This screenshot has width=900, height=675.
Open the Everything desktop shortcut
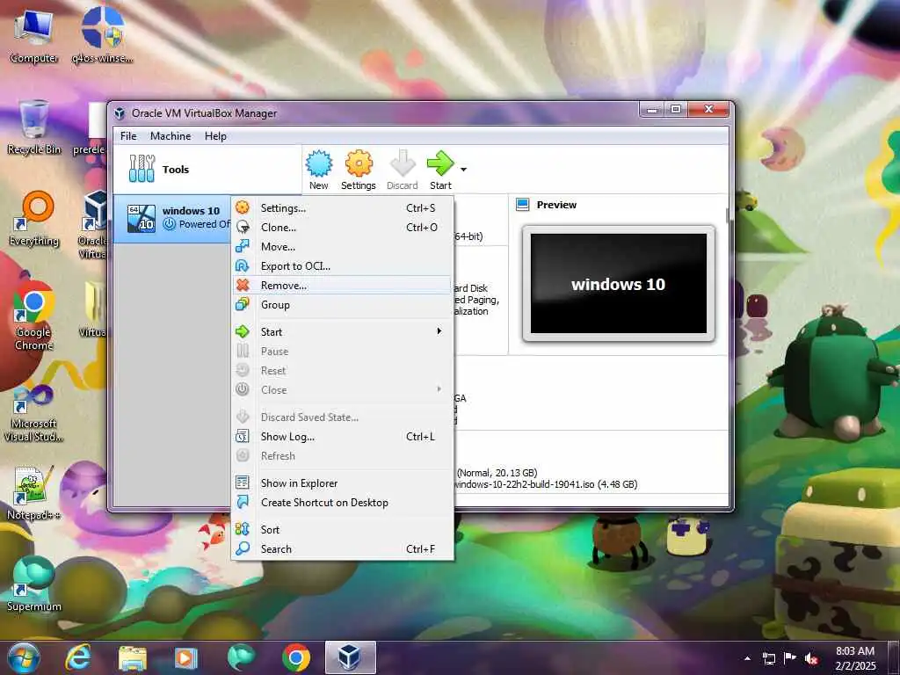click(x=34, y=219)
